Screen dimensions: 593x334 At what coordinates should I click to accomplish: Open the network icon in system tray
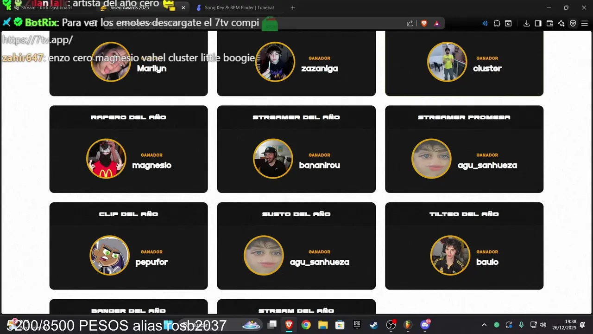point(533,325)
